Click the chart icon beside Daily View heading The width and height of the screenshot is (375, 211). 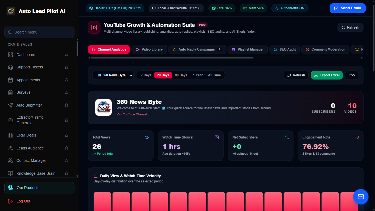(x=96, y=176)
